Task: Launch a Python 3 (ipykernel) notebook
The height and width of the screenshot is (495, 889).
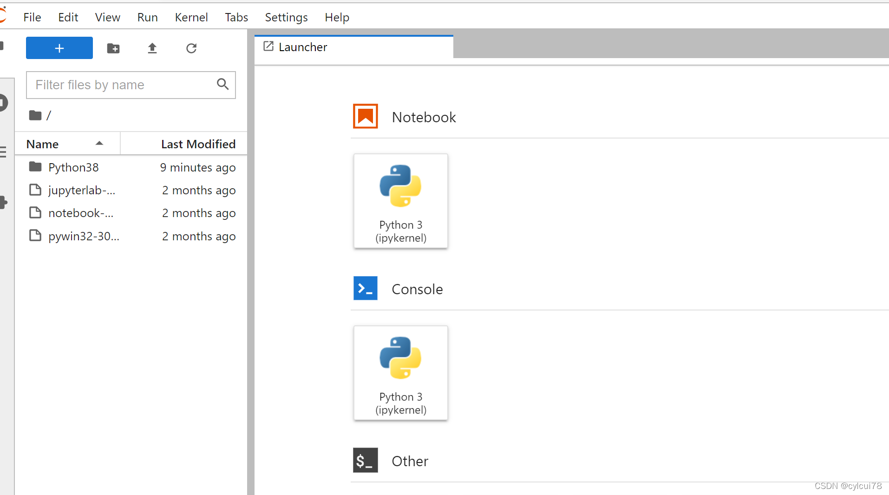Action: click(401, 201)
